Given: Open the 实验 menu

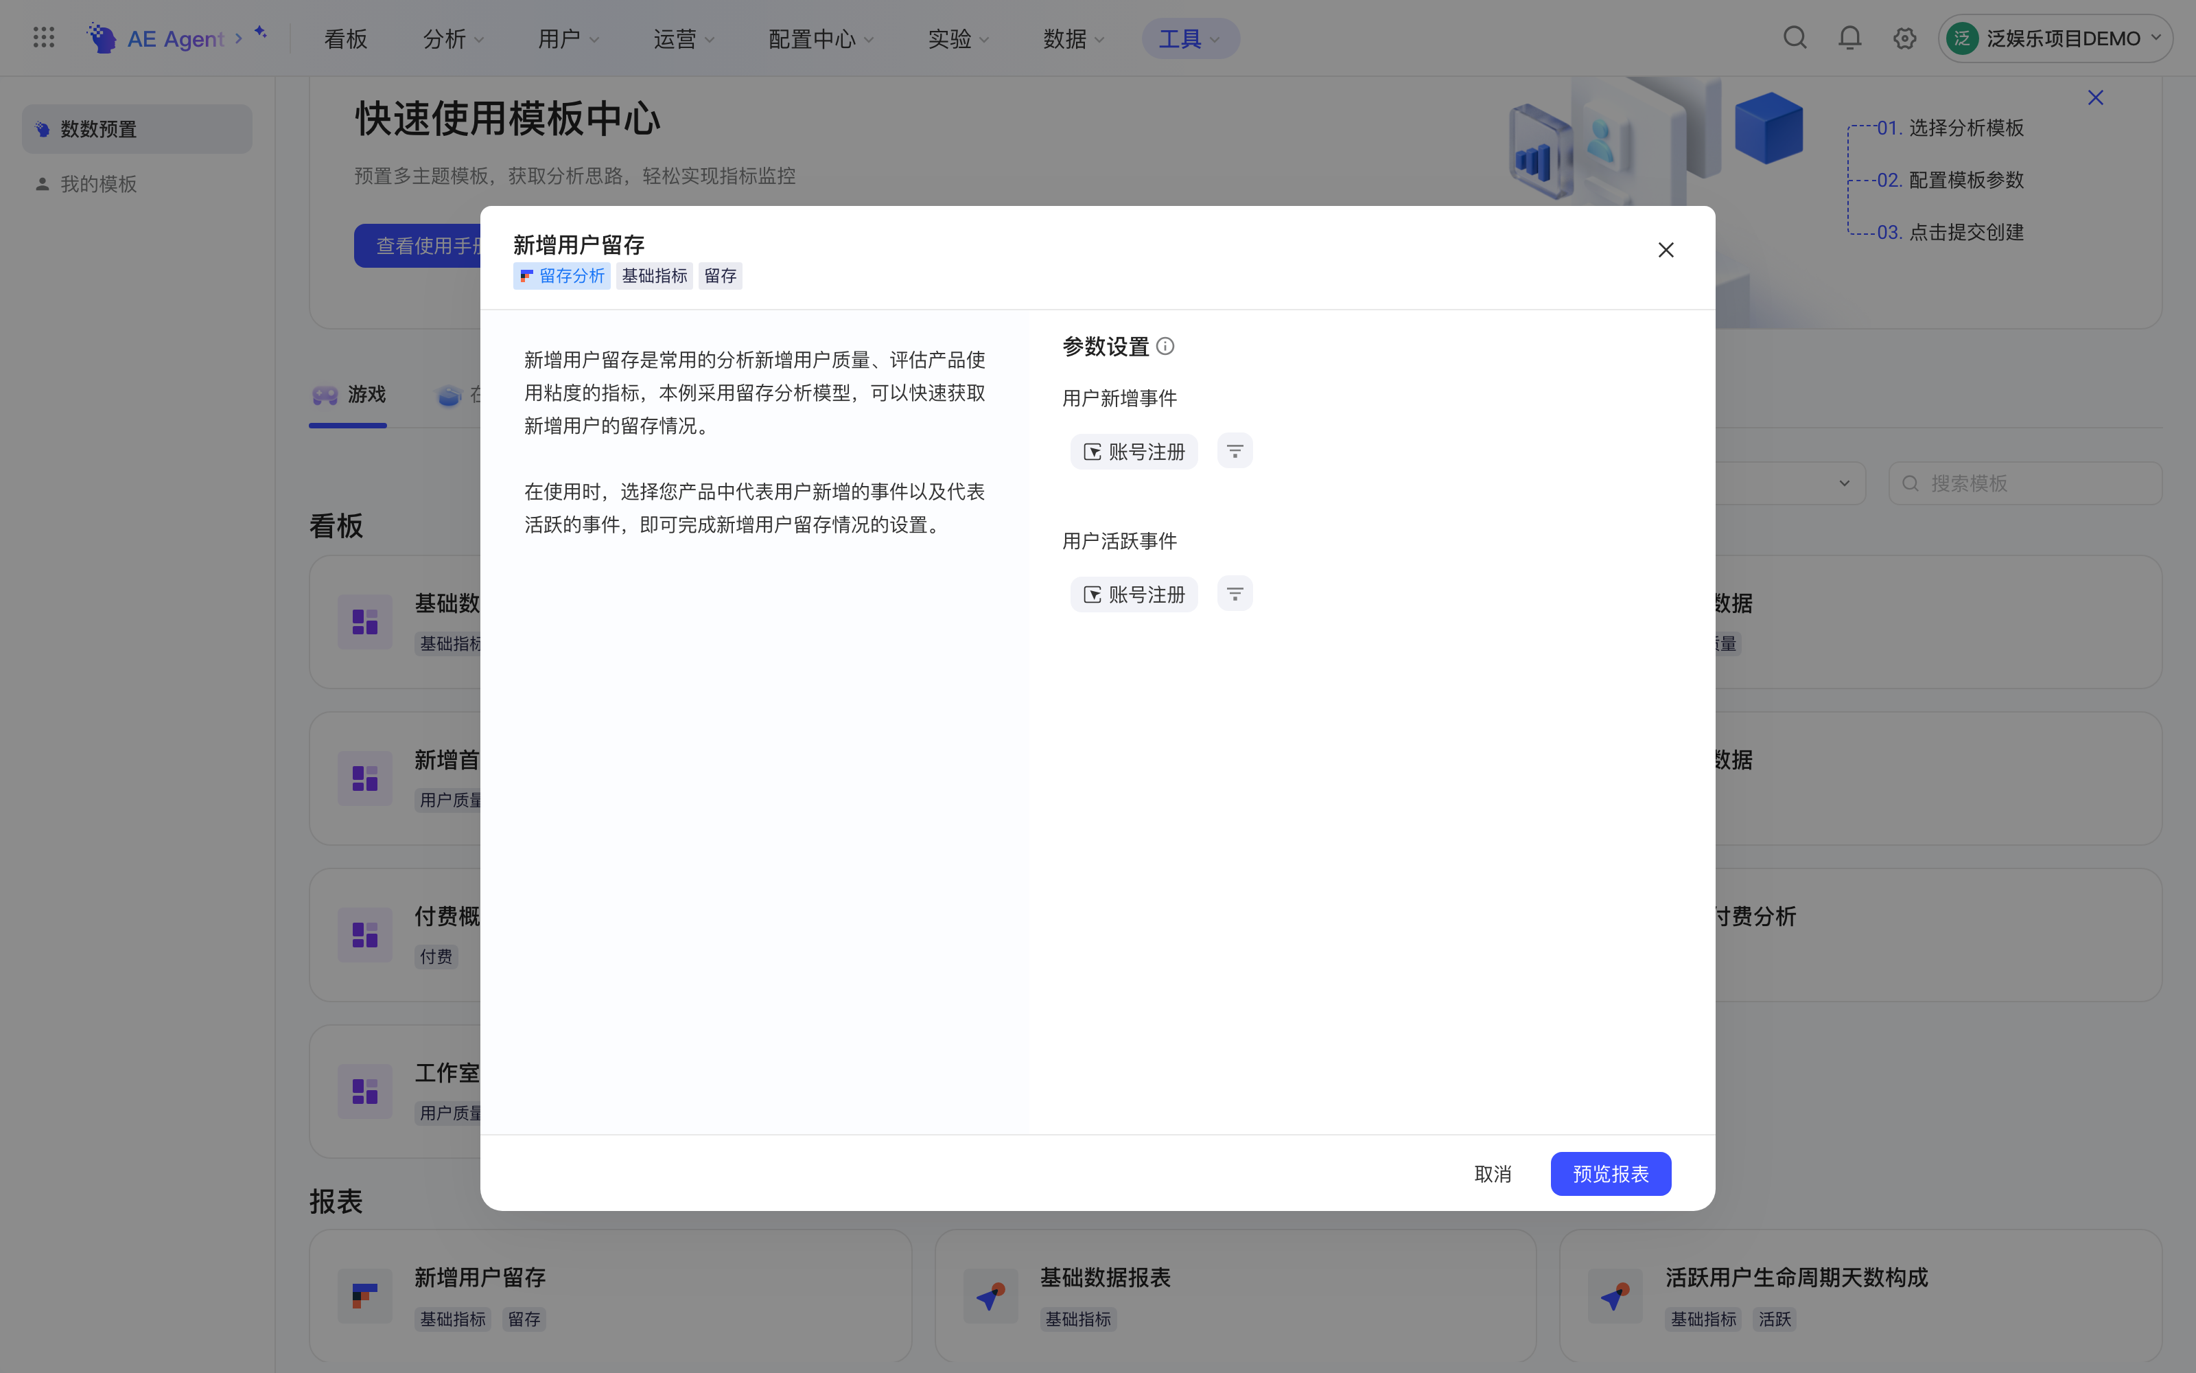Looking at the screenshot, I should tap(958, 39).
